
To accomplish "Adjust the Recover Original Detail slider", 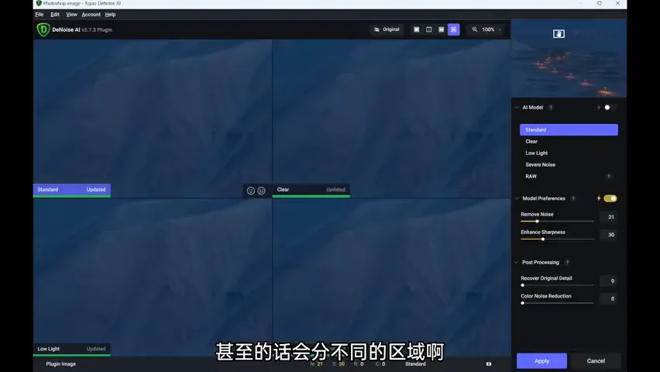I will click(557, 285).
